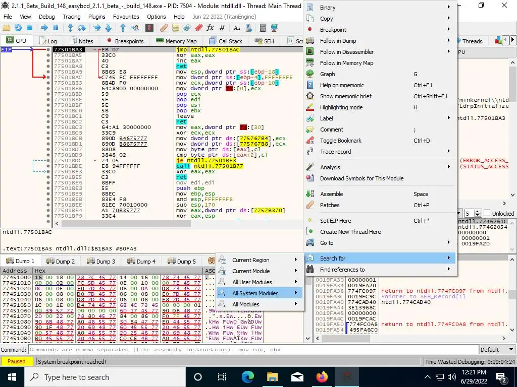The width and height of the screenshot is (517, 387).
Task: Toggle breakpoint bullet at address 77501BB6
Action: point(48,88)
